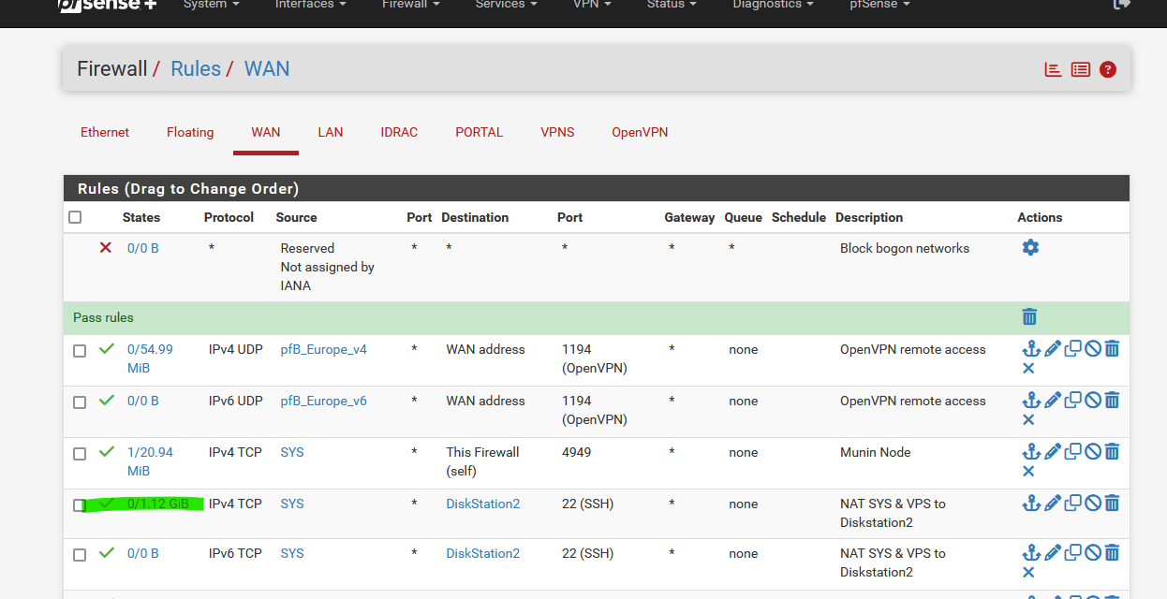Edit the IPv6 UDP OpenVPN rule
1167x599 pixels.
pyautogui.click(x=1052, y=401)
